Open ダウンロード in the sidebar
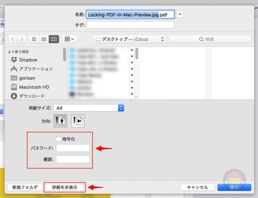This screenshot has height=198, width=258. [27, 96]
